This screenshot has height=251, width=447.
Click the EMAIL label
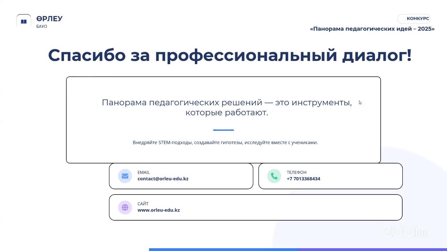144,172
